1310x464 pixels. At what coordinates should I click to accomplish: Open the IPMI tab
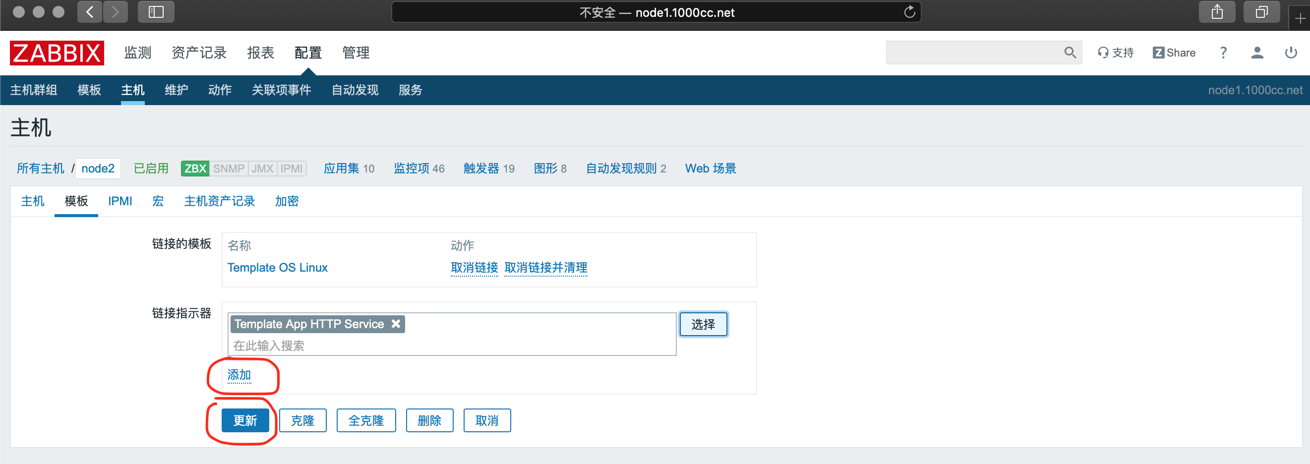point(120,201)
